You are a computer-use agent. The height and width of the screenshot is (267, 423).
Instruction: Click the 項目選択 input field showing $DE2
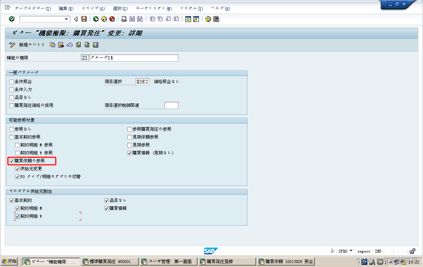point(142,81)
